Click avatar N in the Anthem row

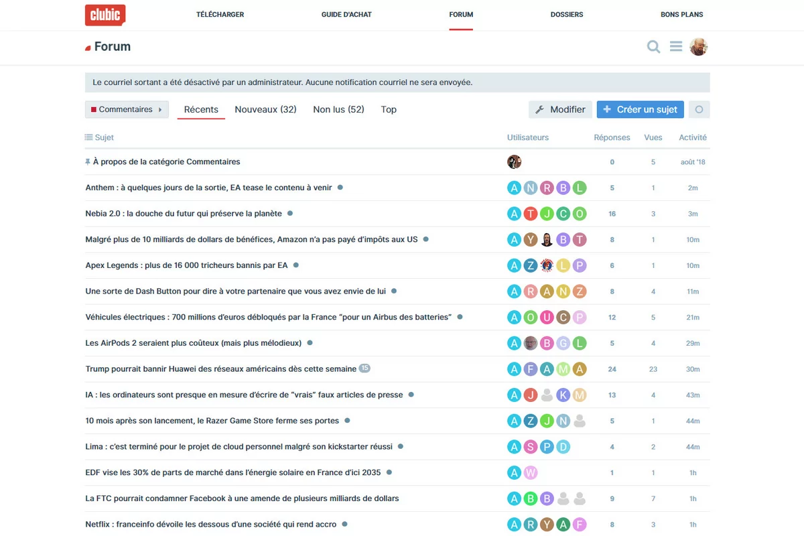click(531, 188)
